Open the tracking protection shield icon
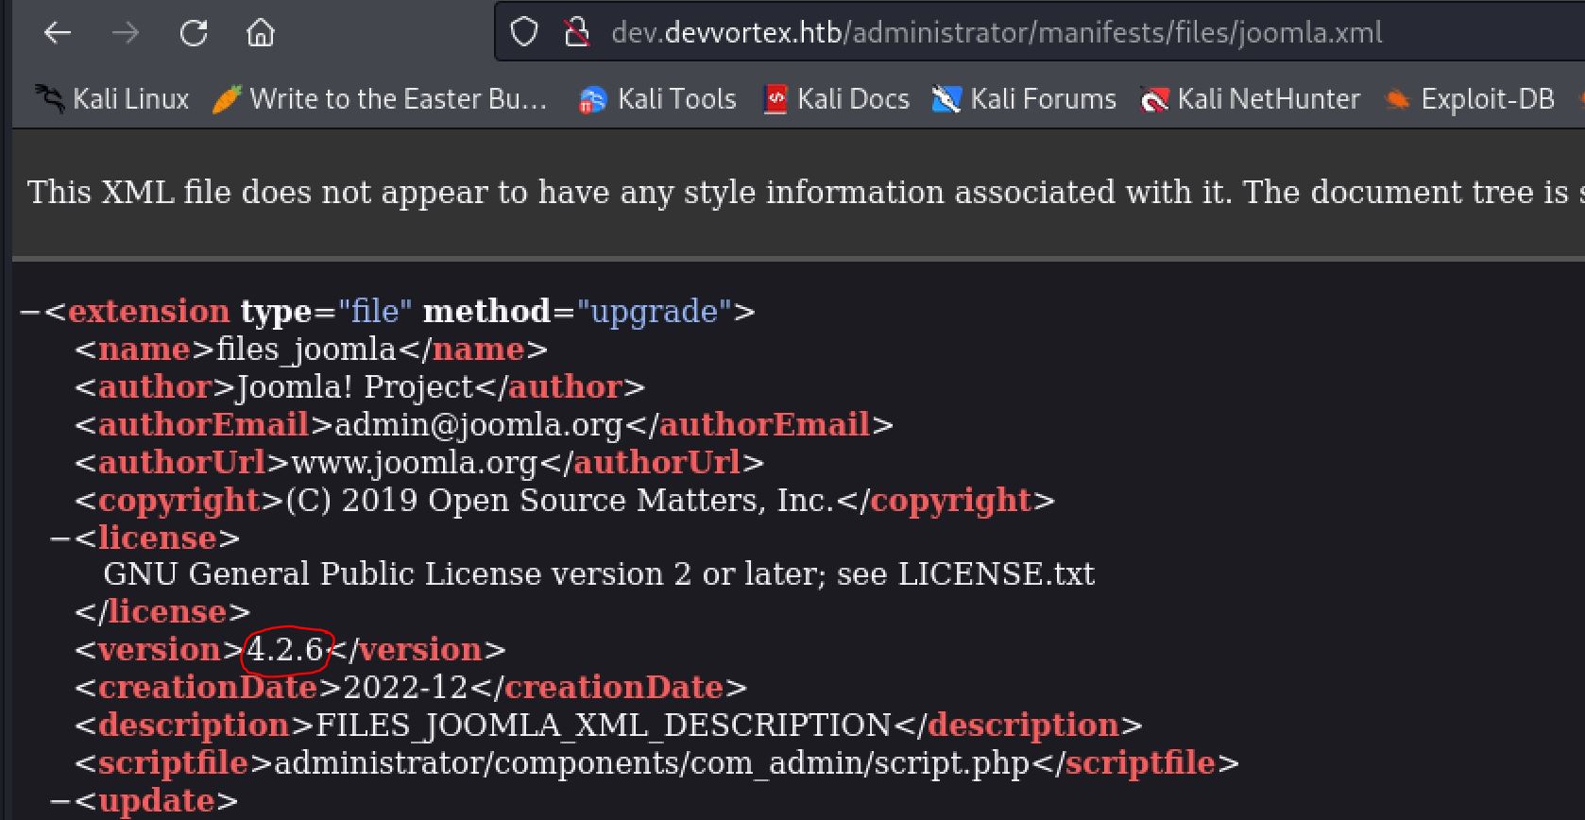The image size is (1585, 820). coord(523,33)
